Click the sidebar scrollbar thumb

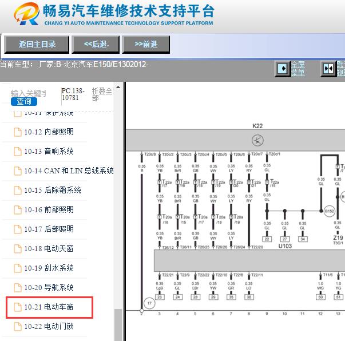point(118,325)
